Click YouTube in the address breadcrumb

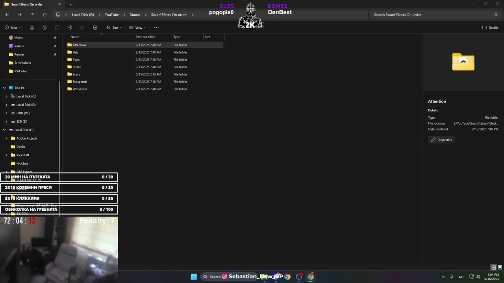coord(112,15)
